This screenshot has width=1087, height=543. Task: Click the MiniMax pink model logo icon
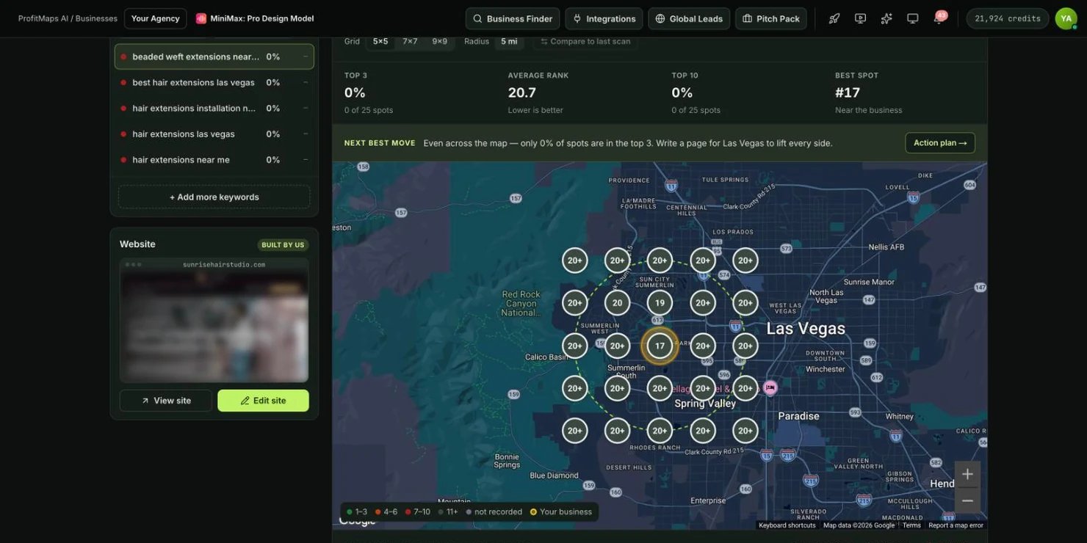tap(201, 18)
